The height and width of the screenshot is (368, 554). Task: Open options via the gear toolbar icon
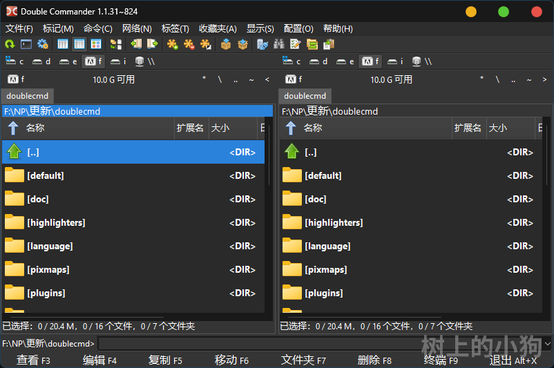pos(43,44)
